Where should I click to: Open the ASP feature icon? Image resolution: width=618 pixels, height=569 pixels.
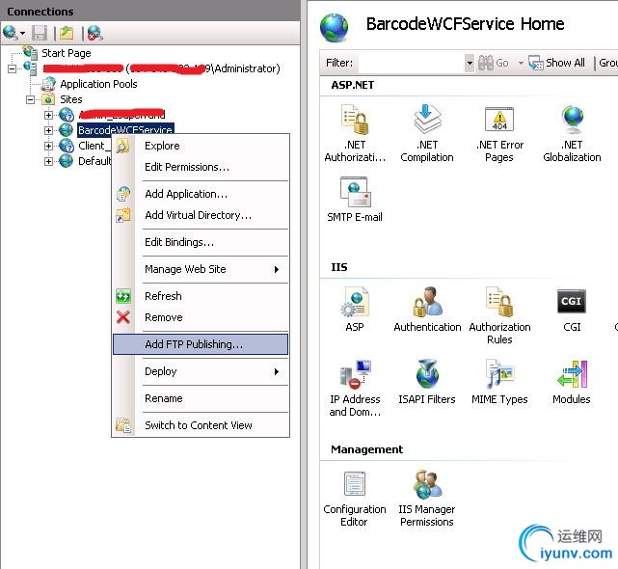[x=355, y=309]
